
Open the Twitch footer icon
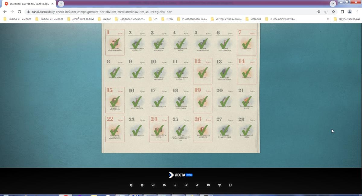pyautogui.click(x=230, y=185)
